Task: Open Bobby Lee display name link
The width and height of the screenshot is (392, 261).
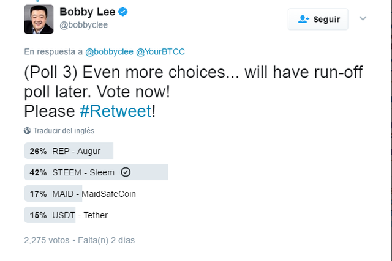Action: point(87,12)
